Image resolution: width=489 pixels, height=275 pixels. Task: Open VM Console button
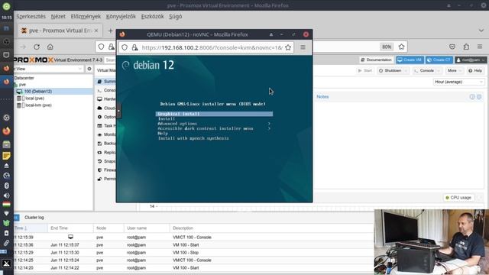tap(424, 71)
